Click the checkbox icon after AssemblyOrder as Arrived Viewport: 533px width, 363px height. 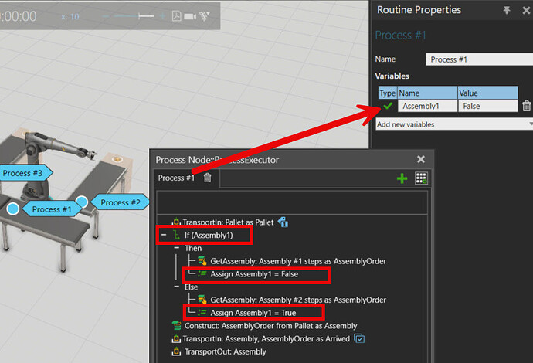tap(358, 338)
